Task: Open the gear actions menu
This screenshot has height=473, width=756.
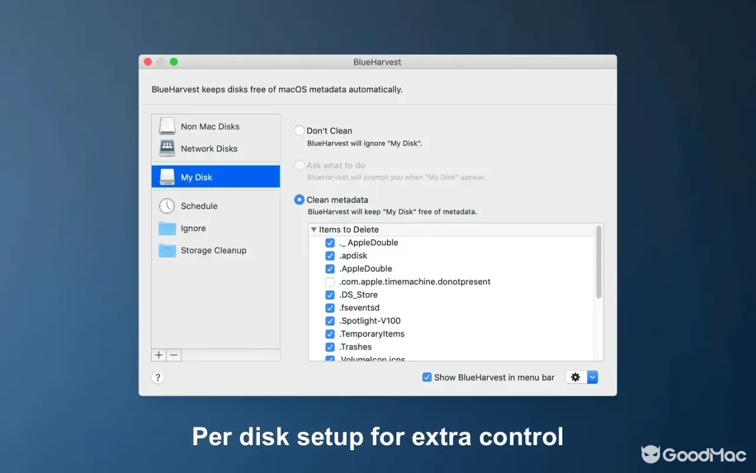Action: (576, 377)
